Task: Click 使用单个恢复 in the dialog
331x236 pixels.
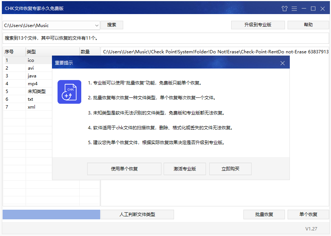Action: [124, 169]
